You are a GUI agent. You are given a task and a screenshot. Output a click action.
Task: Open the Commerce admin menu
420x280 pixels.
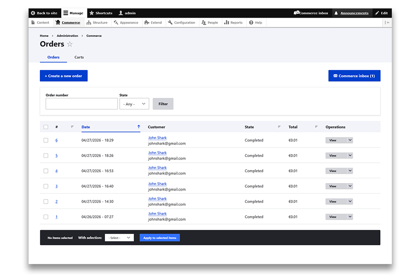(x=68, y=23)
